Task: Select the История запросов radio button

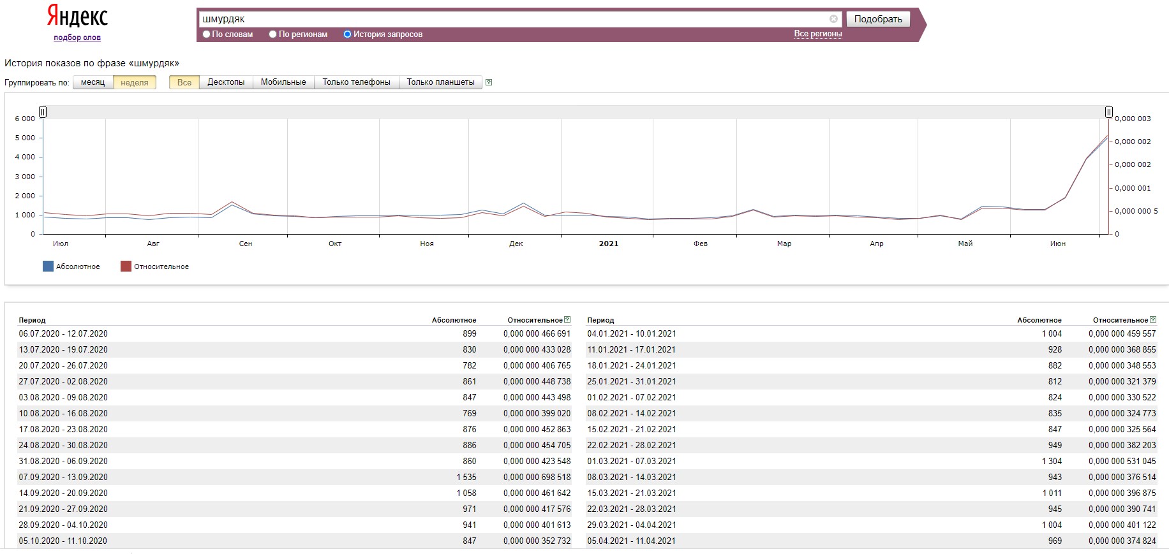Action: (347, 34)
